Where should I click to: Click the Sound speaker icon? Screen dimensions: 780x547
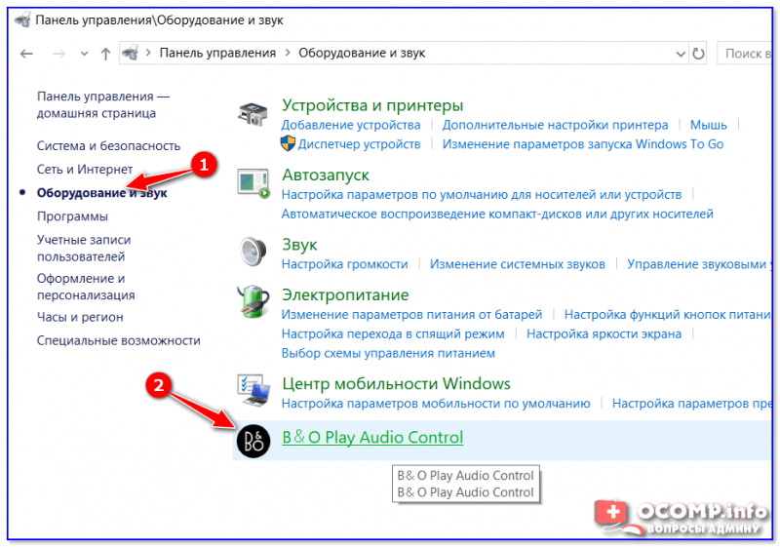[x=253, y=252]
